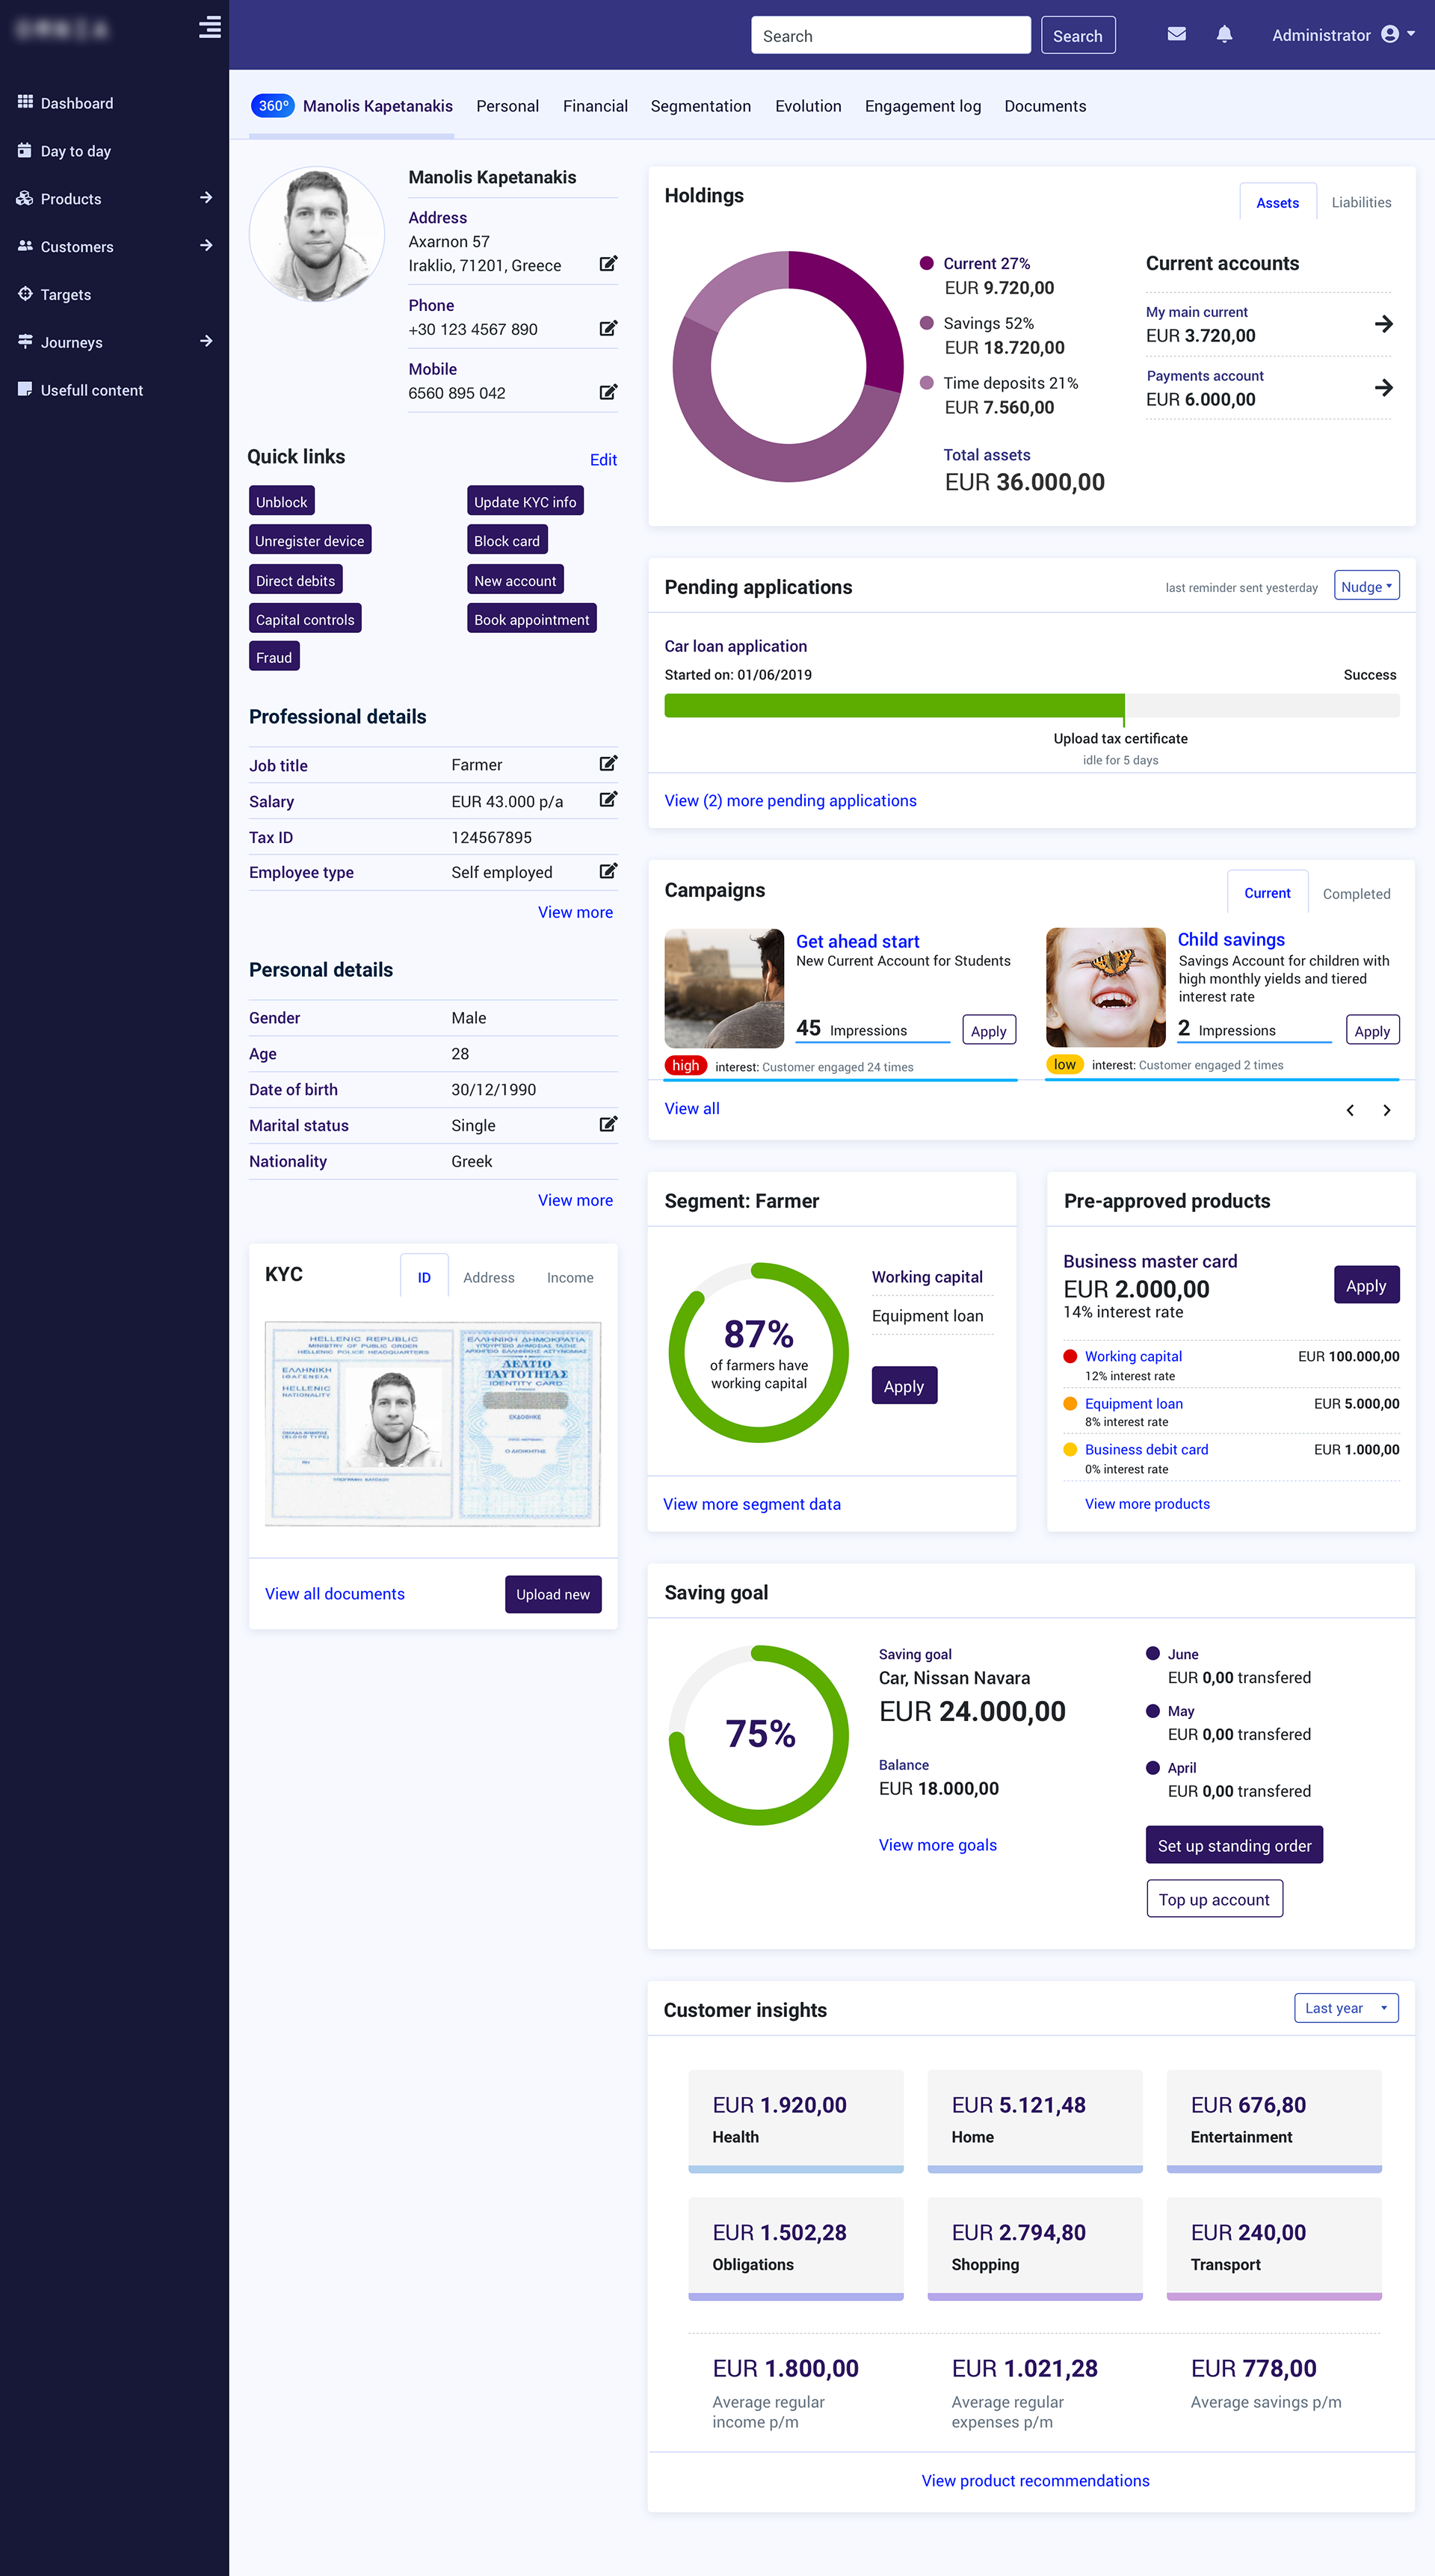Edit the Mobile number icon
This screenshot has width=1435, height=2576.
tap(607, 392)
